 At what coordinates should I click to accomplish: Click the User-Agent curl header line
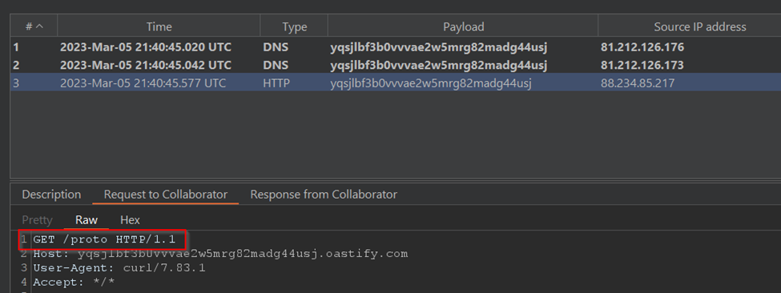119,268
